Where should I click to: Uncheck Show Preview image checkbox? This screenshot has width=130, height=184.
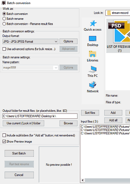4,141
